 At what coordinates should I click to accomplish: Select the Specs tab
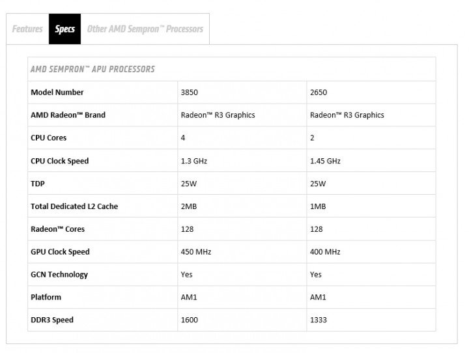click(64, 29)
